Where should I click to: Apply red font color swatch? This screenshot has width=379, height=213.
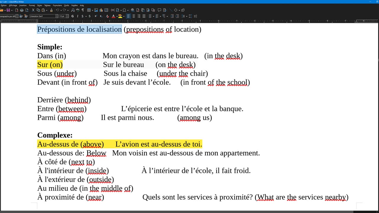[113, 16]
